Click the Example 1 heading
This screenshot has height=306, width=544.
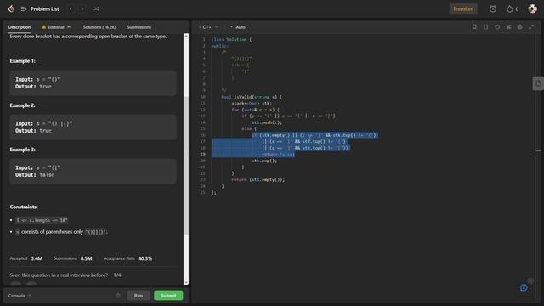coord(23,61)
